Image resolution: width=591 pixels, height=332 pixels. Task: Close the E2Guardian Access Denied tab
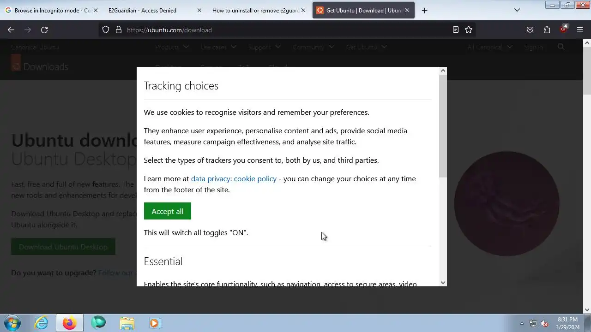coord(199,10)
